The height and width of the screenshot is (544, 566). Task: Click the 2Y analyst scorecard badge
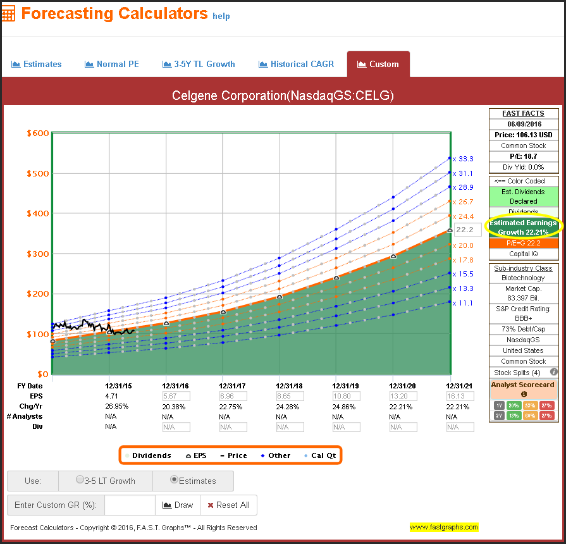click(x=499, y=416)
